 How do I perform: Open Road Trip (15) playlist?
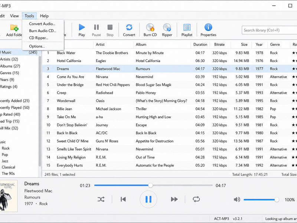tap(10, 122)
